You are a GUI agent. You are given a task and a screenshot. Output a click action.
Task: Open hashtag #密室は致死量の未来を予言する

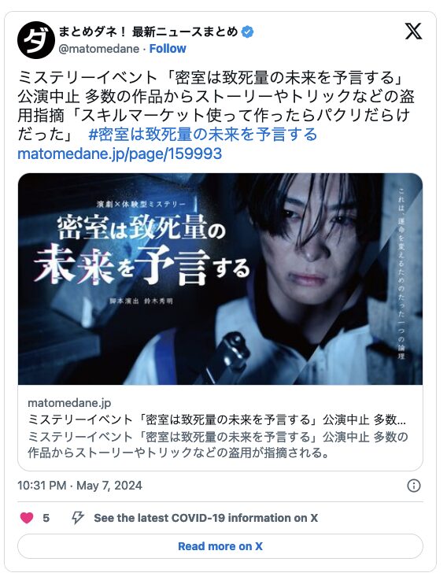point(202,134)
